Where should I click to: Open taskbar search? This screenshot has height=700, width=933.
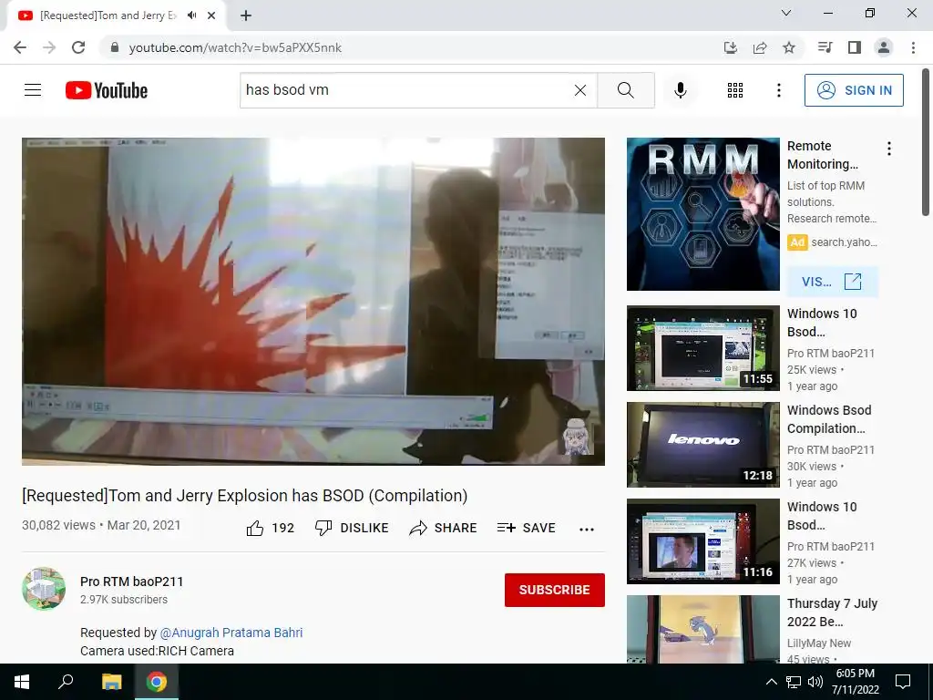click(66, 682)
